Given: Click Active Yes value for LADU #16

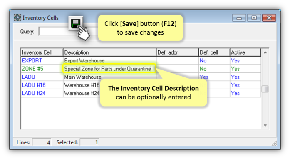Looking at the screenshot, I should tap(245, 85).
